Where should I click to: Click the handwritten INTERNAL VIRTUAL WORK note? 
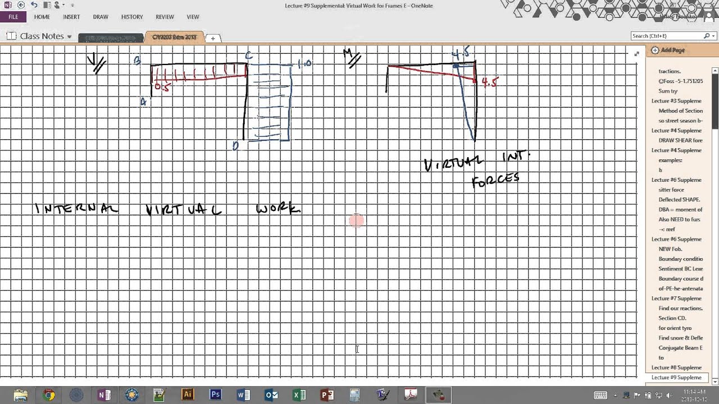(x=168, y=209)
